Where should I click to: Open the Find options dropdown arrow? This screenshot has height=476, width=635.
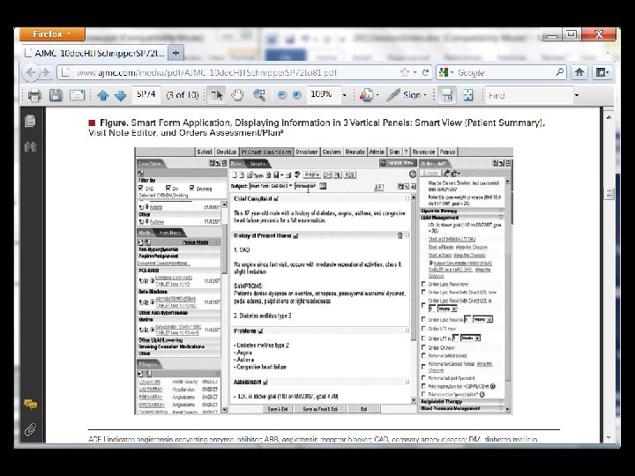(577, 95)
